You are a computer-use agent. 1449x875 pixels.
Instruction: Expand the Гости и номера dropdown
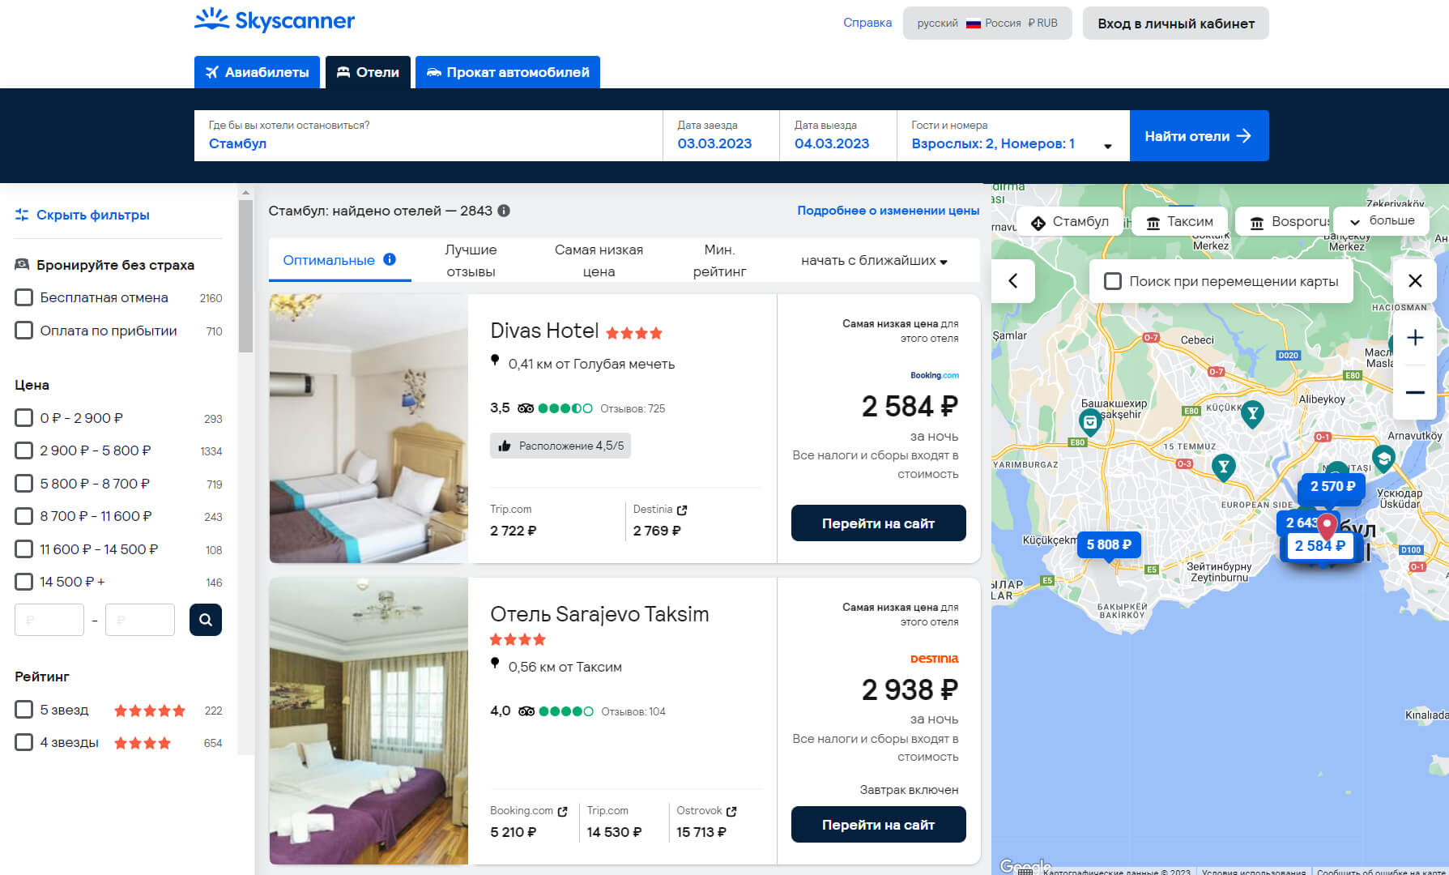pyautogui.click(x=1013, y=135)
